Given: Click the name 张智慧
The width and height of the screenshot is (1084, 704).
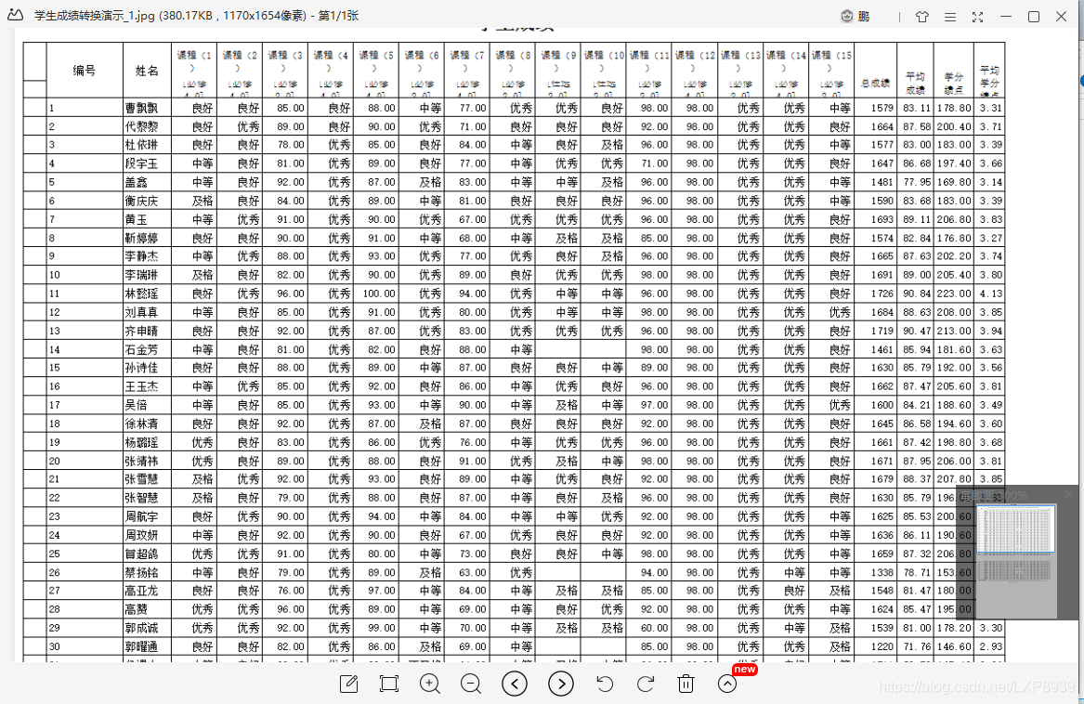Looking at the screenshot, I should click(x=142, y=497).
